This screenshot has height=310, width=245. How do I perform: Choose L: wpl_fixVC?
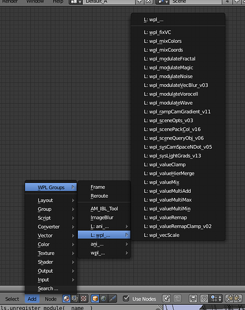pos(178,32)
